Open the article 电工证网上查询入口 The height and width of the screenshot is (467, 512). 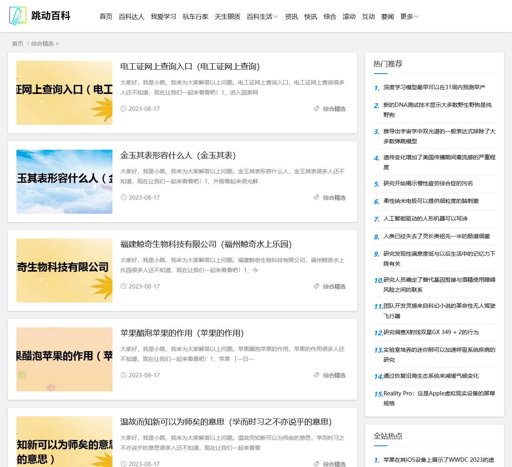[190, 66]
